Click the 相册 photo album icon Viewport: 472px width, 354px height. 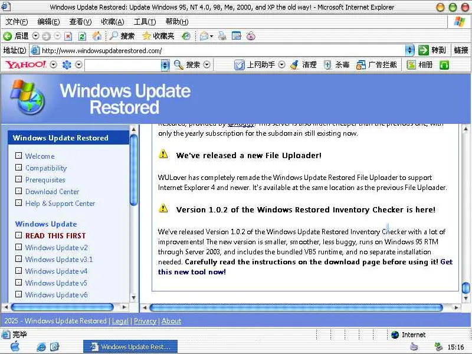(x=411, y=64)
